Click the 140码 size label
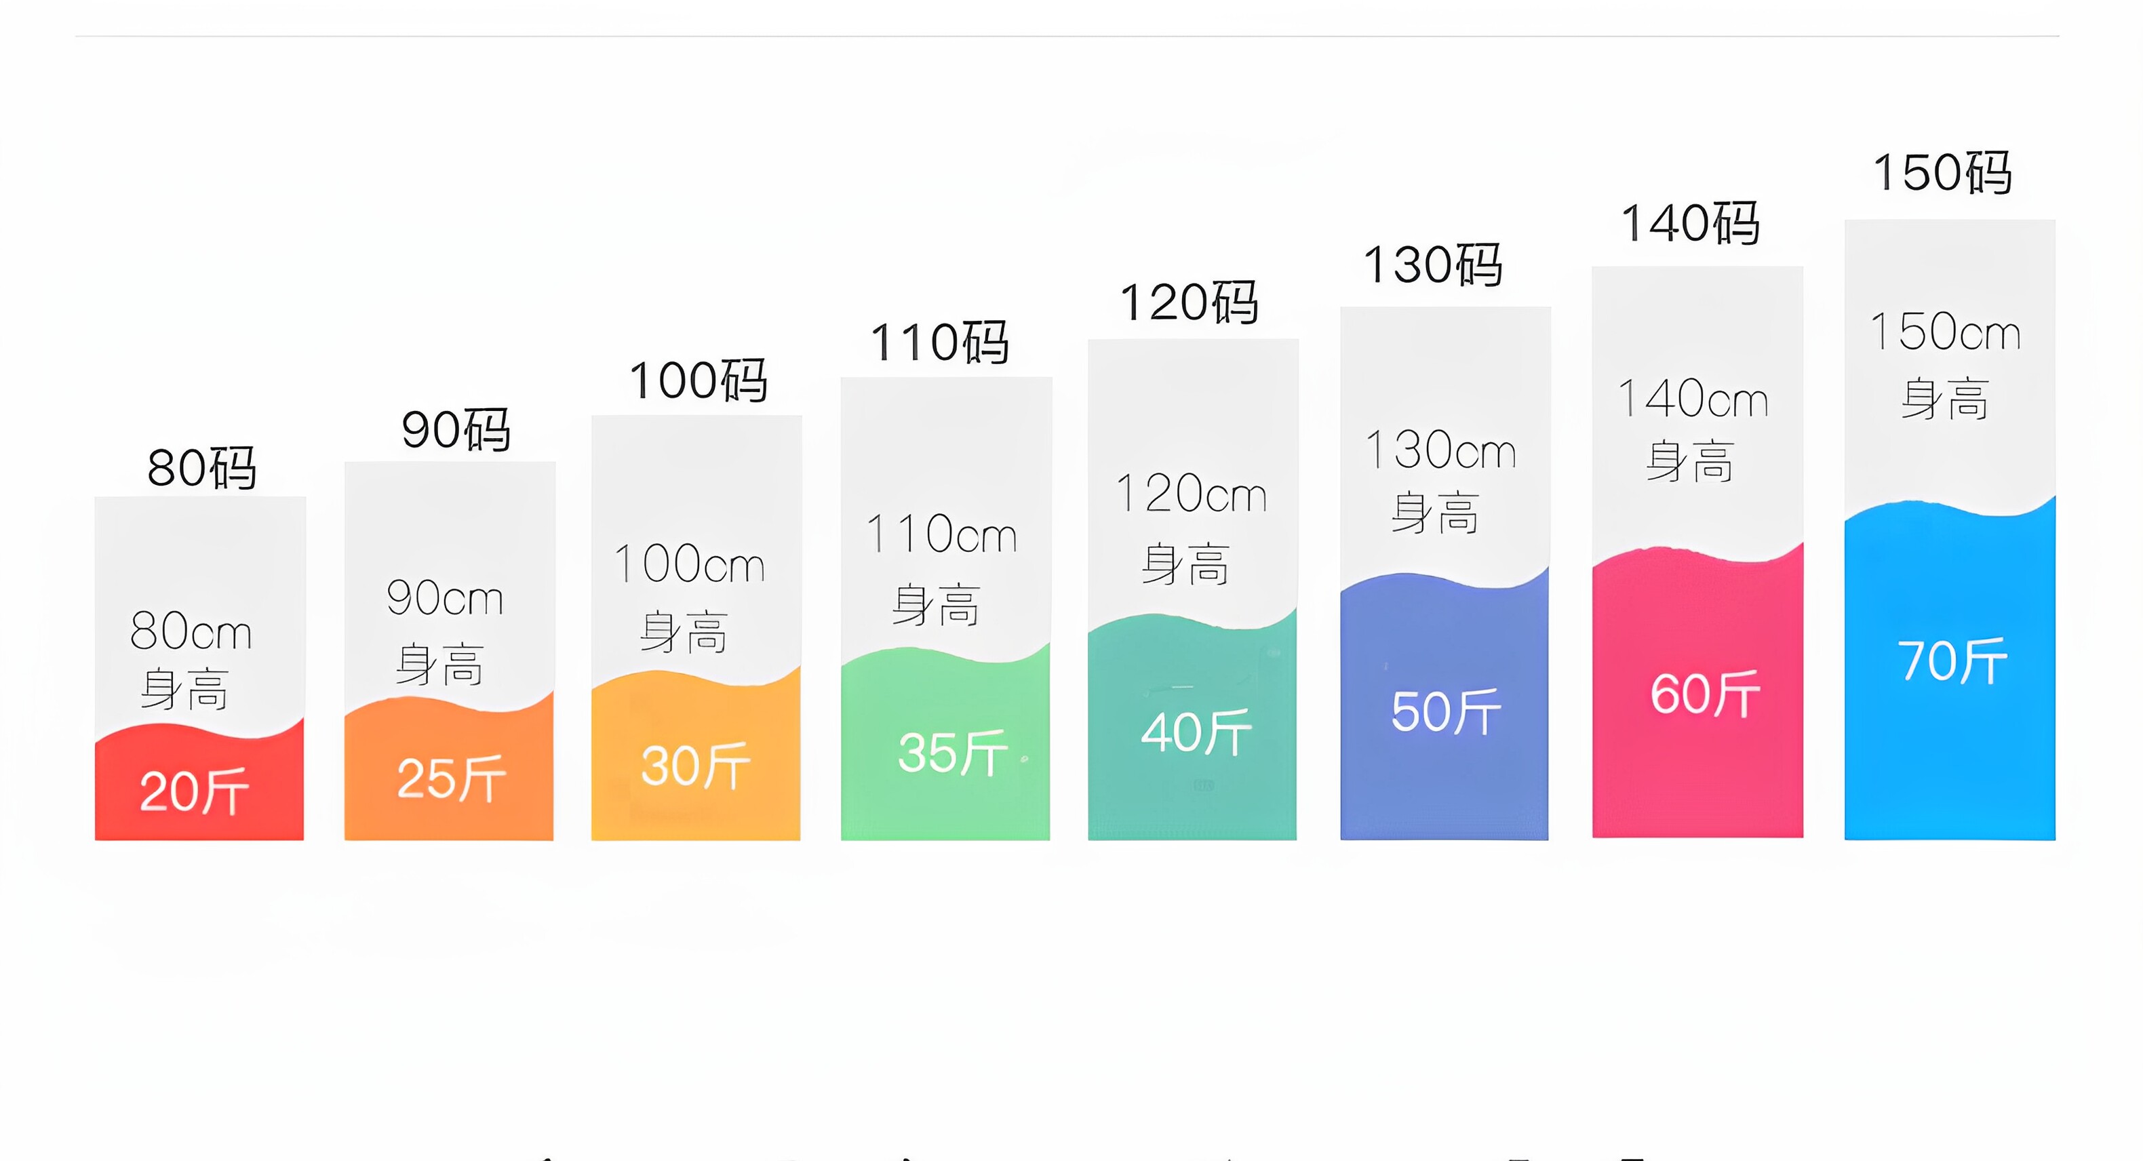The image size is (2143, 1161). click(x=1691, y=223)
